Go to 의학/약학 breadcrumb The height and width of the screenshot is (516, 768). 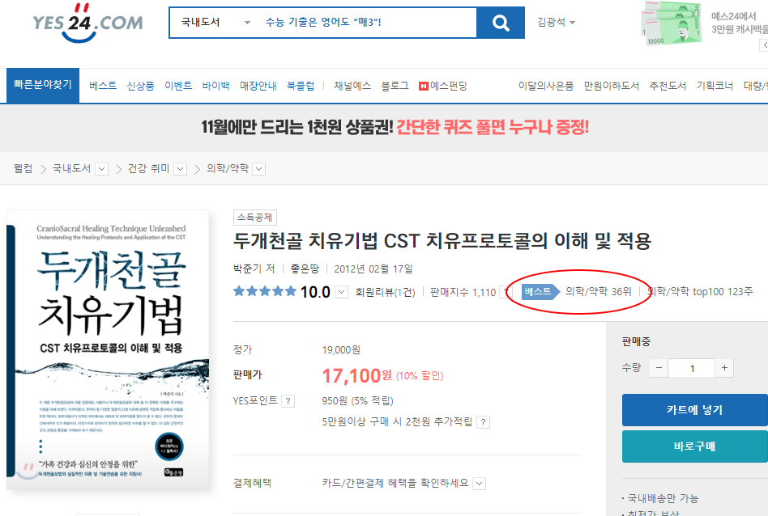(228, 169)
